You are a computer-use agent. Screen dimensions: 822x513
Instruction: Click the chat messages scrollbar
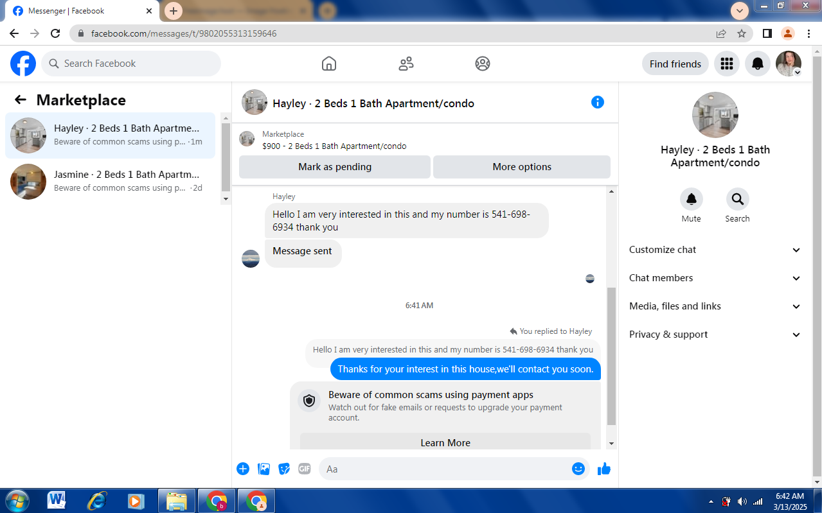(x=611, y=356)
